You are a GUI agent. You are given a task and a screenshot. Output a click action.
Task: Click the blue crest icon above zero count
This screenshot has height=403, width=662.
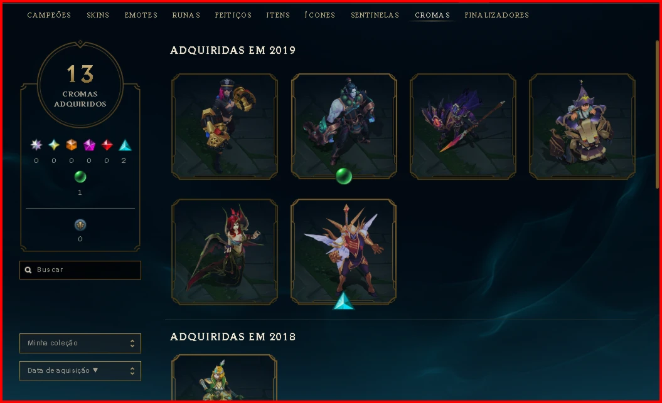click(80, 225)
